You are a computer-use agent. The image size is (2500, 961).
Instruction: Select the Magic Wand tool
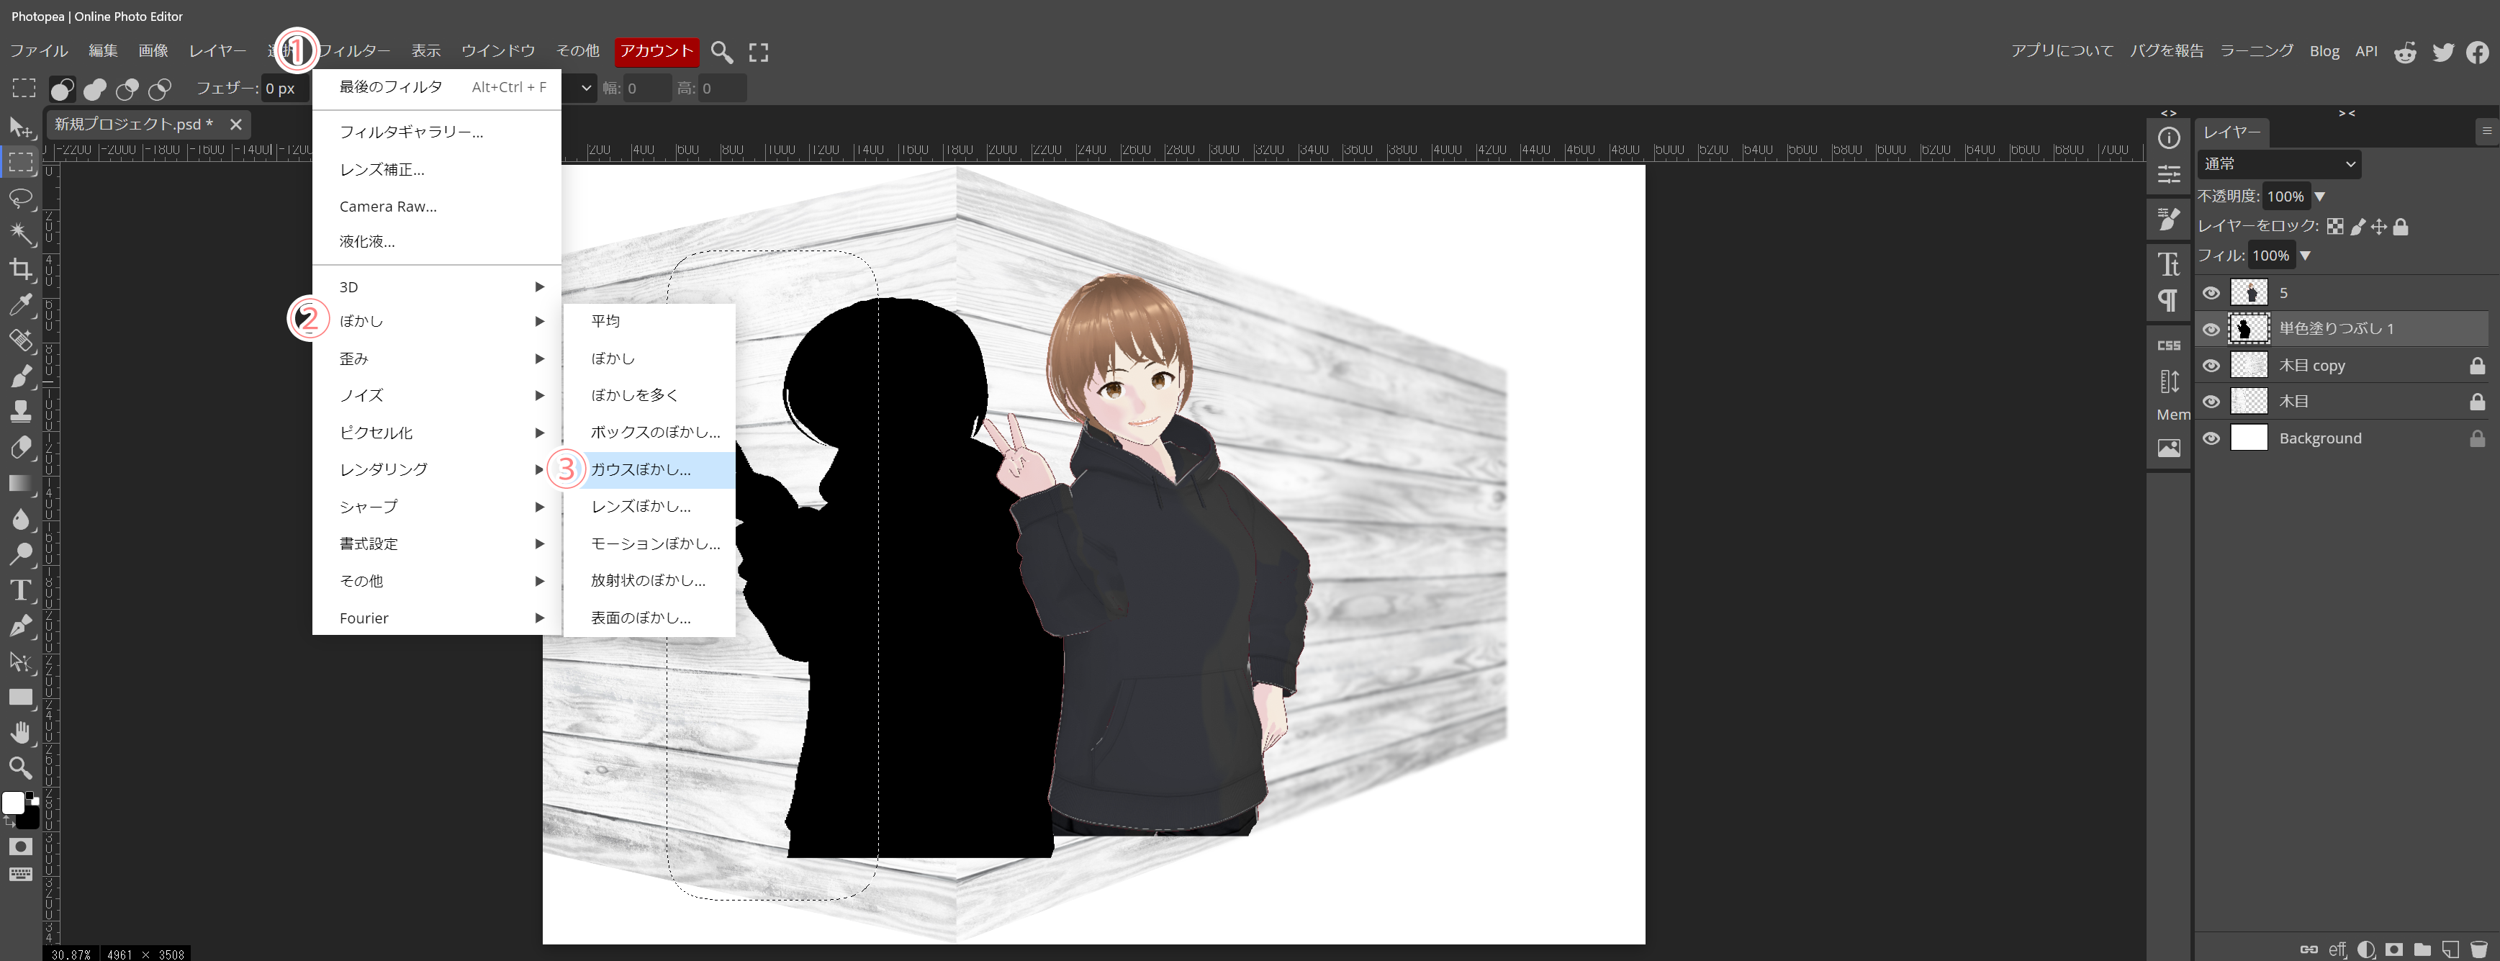(22, 233)
